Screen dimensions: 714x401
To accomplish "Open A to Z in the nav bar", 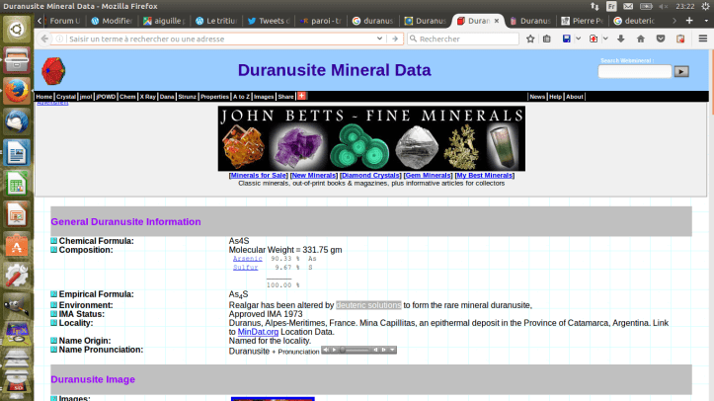I will [x=241, y=97].
